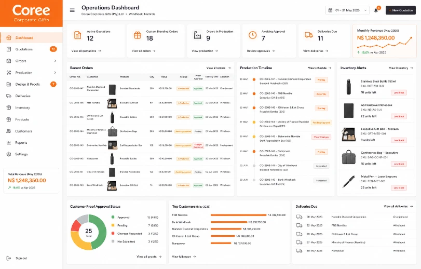This screenshot has width=421, height=269.
Task: Click View full report link
Action: point(184,257)
